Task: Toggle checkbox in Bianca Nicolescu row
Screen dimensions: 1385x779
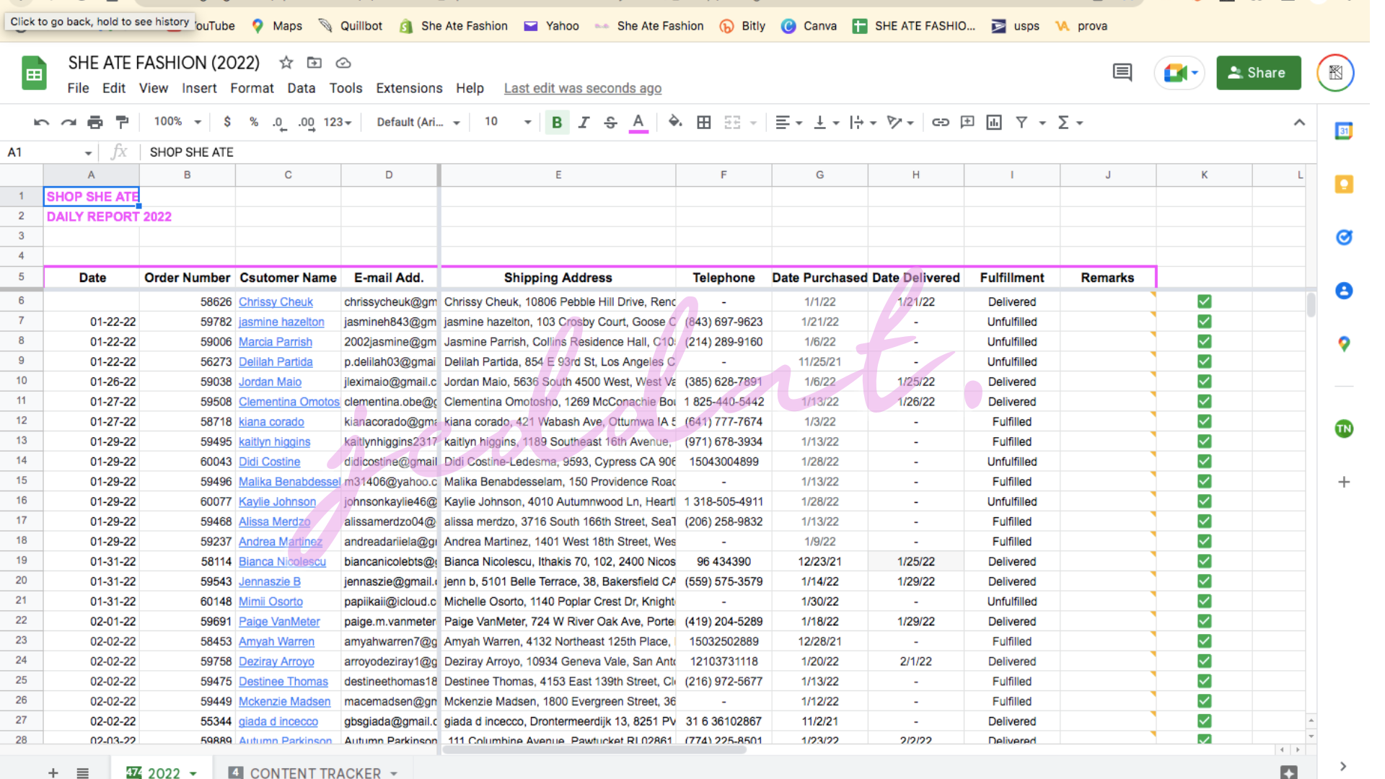Action: pos(1204,561)
